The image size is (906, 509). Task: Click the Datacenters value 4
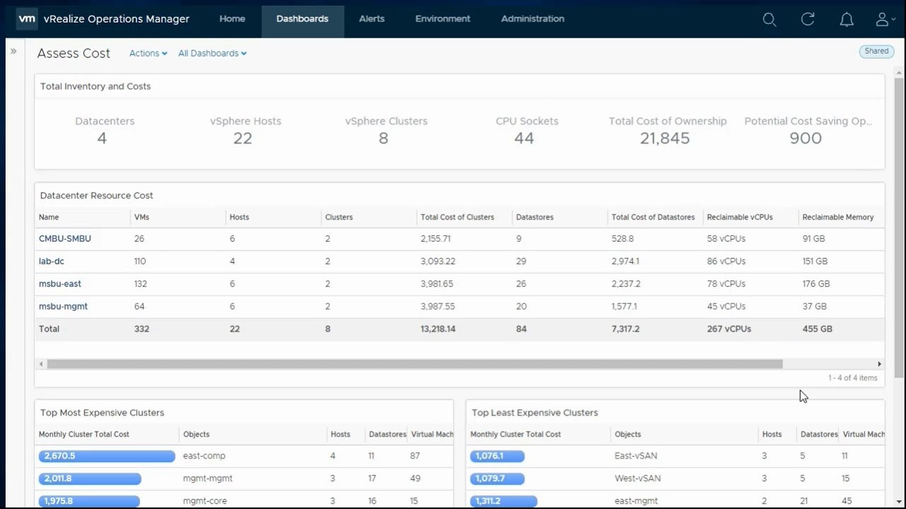(102, 139)
